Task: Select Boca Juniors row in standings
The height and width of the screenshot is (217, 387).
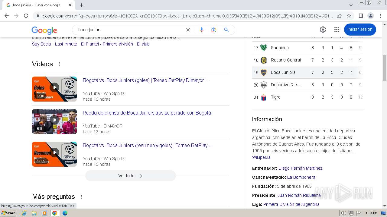Action: [x=308, y=72]
